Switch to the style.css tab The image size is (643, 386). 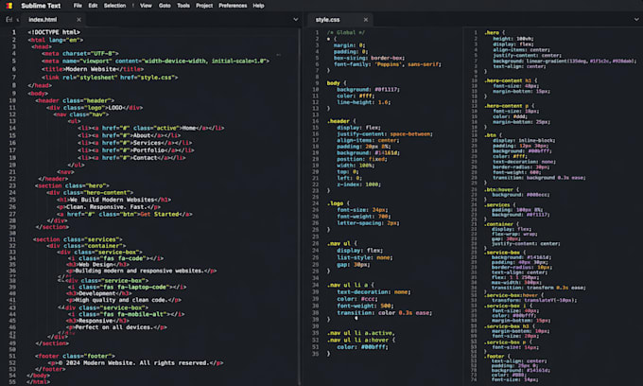click(328, 20)
